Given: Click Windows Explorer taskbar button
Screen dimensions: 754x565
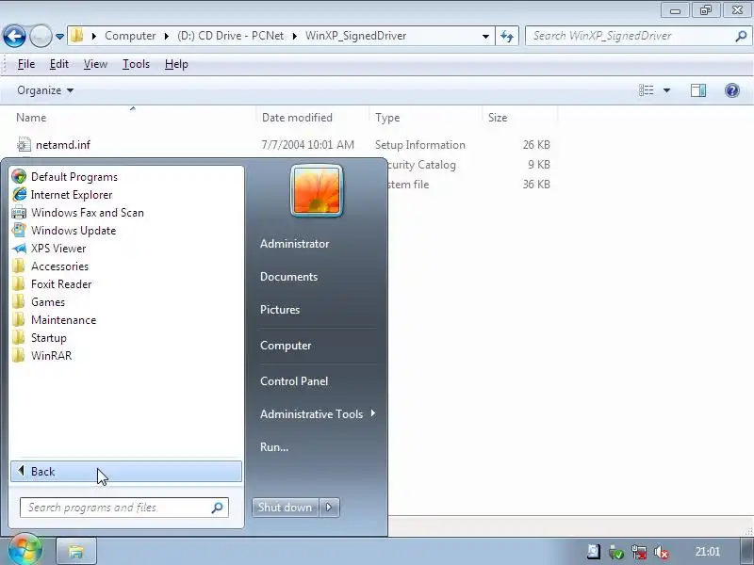Looking at the screenshot, I should [x=76, y=551].
